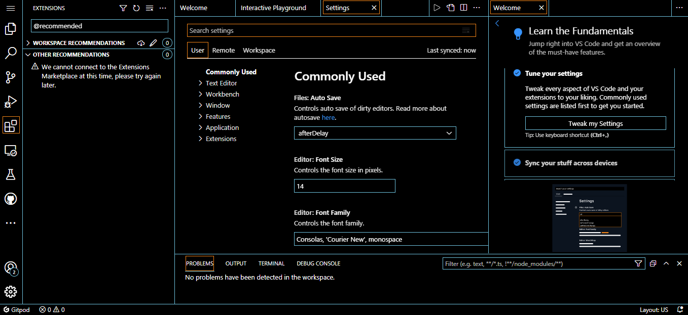This screenshot has width=688, height=315.
Task: Clear settings search input icon
Action: pos(466,30)
